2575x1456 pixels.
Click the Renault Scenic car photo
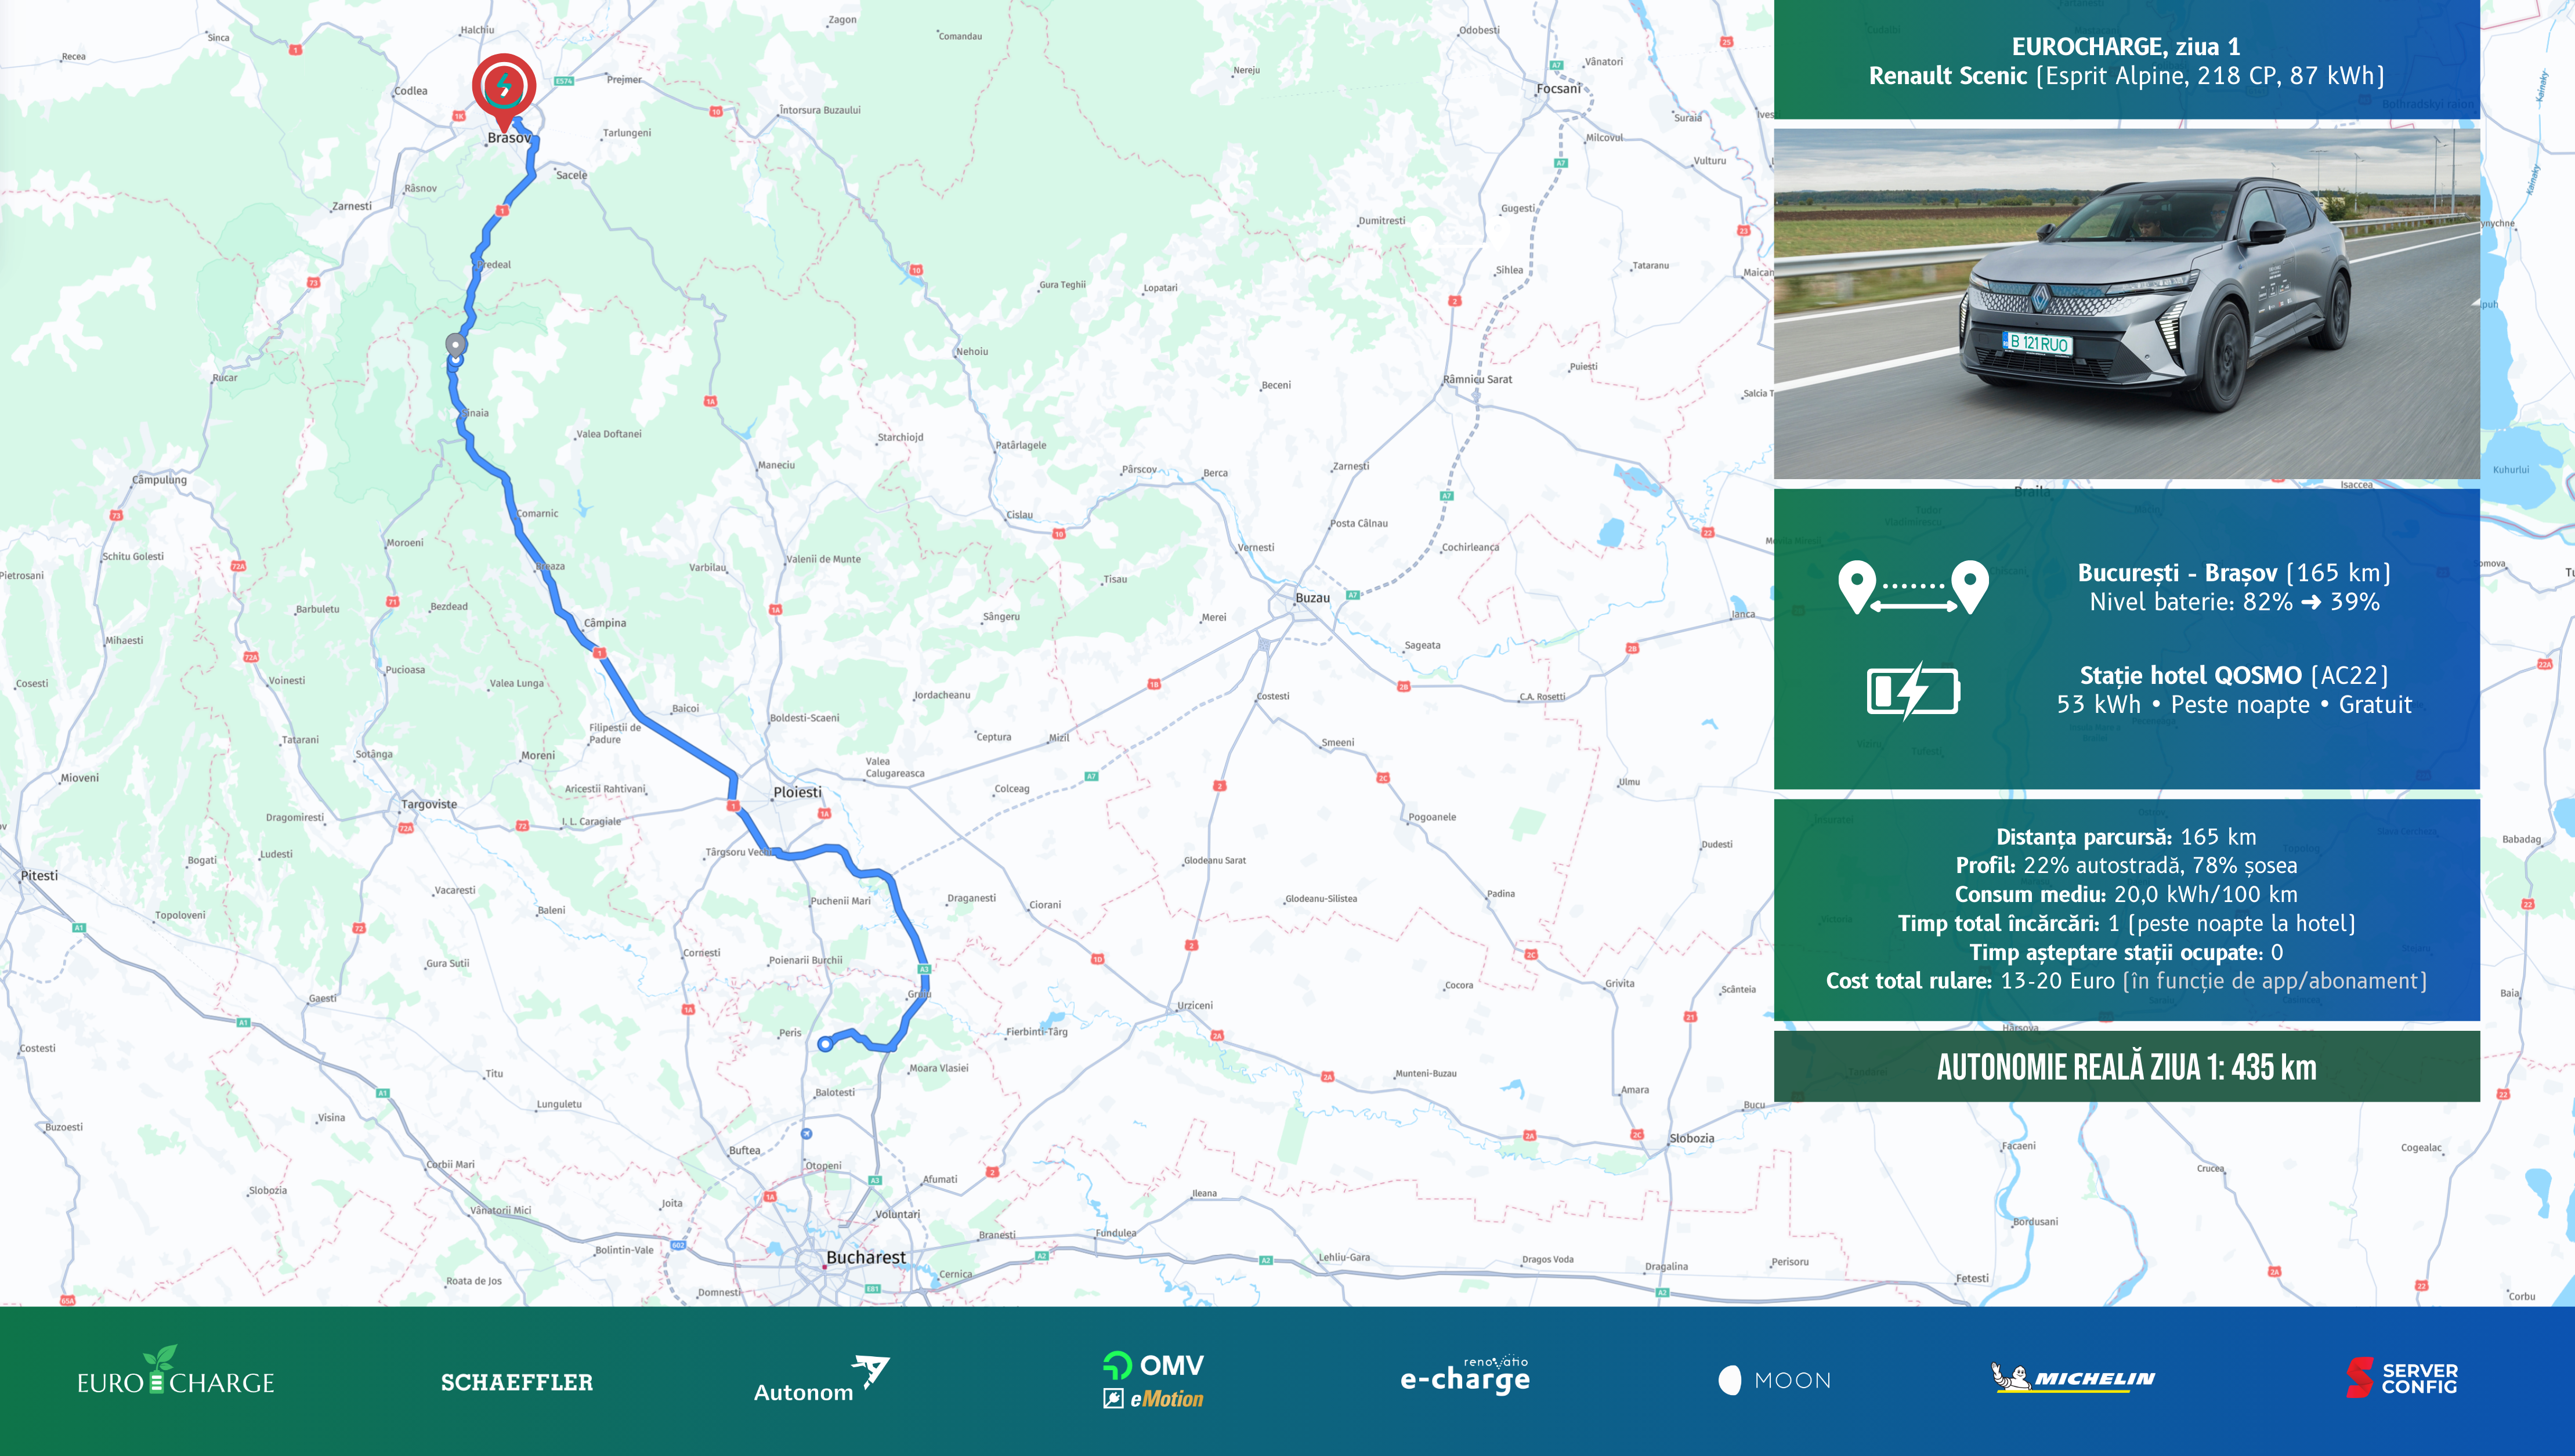pos(2126,304)
